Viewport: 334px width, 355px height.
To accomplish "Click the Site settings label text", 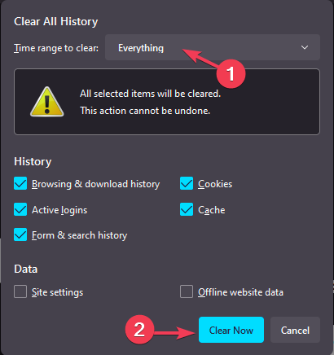I will 58,292.
